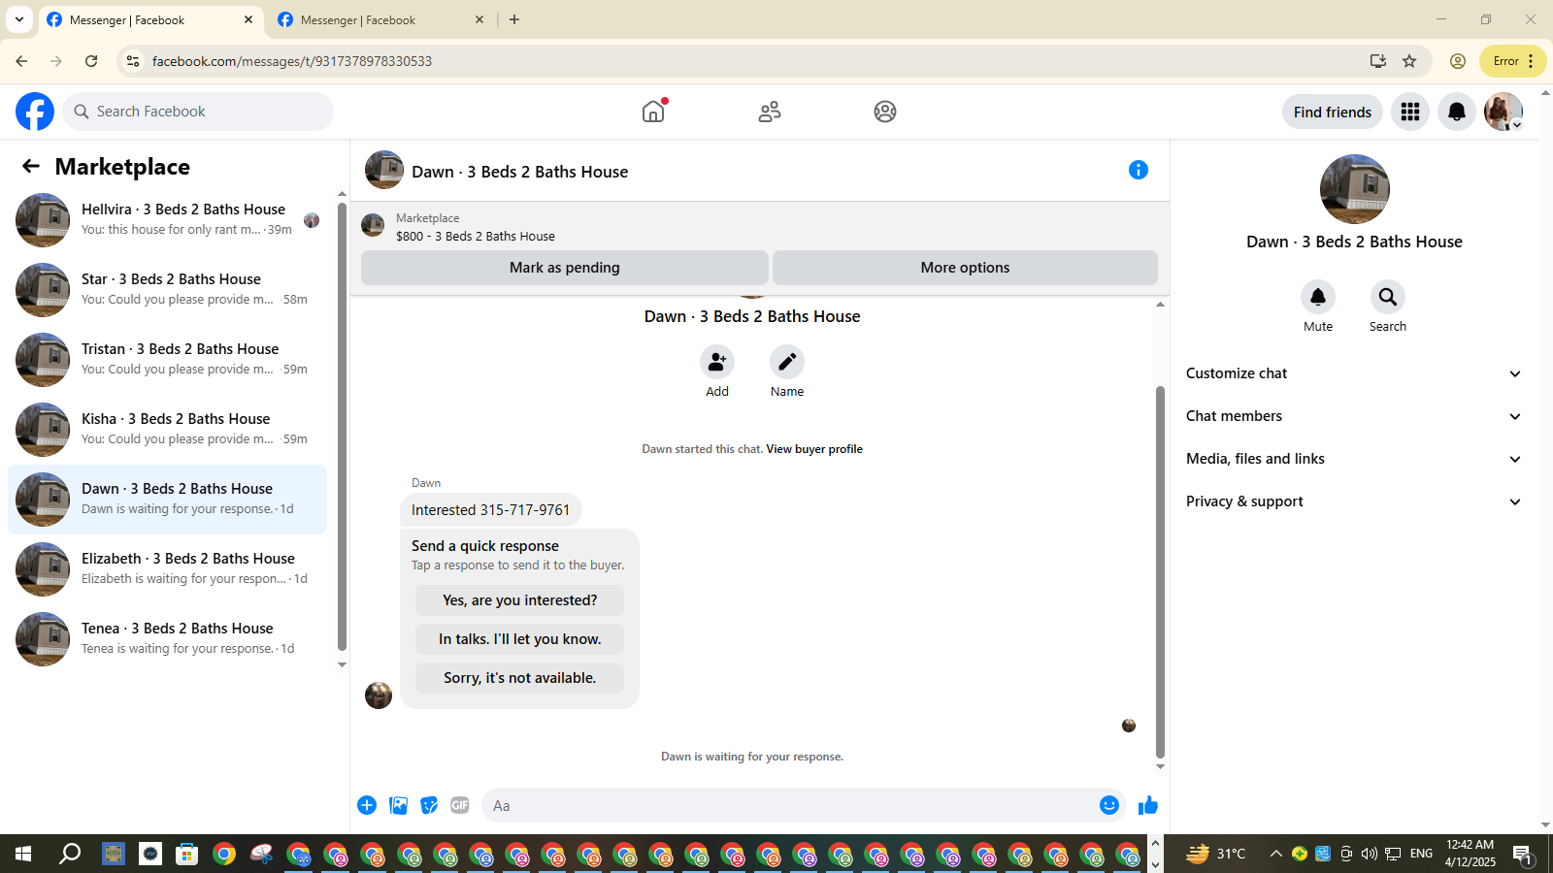Go back with the Marketplace arrow
The width and height of the screenshot is (1553, 873).
(31, 167)
